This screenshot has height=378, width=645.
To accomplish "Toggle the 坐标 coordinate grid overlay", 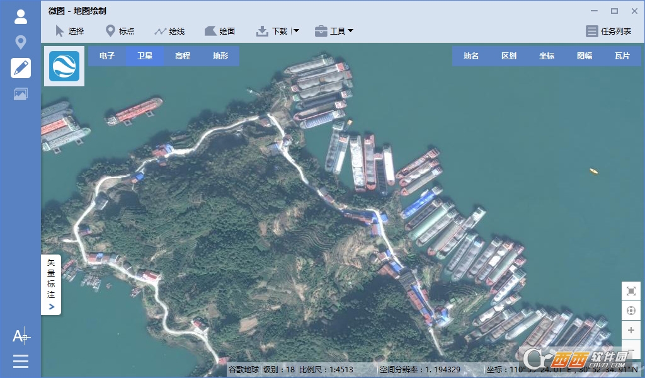I will (547, 56).
